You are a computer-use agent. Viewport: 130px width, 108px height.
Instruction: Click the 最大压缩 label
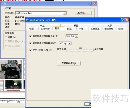click(62, 49)
